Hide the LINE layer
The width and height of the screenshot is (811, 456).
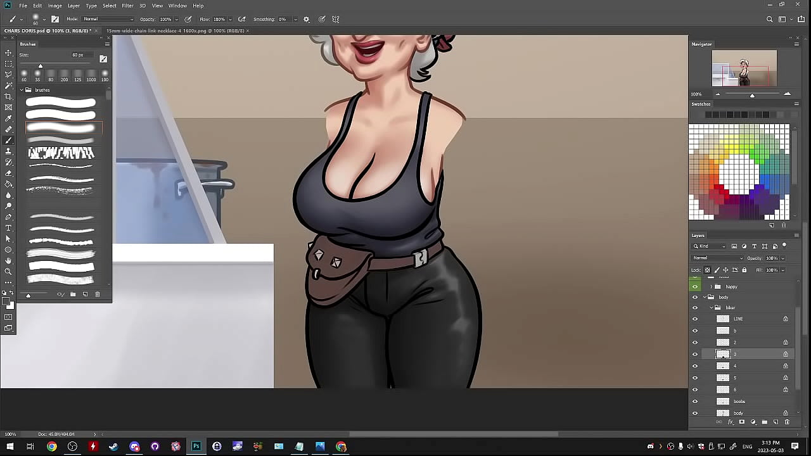[695, 319]
